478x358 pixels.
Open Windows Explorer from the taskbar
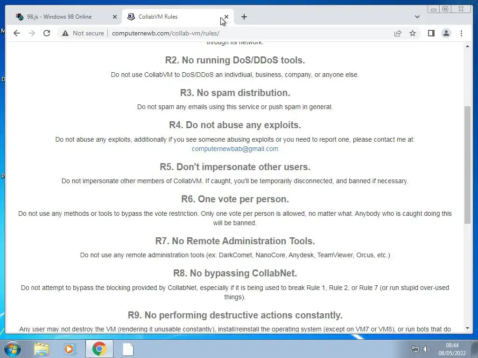[42, 349]
